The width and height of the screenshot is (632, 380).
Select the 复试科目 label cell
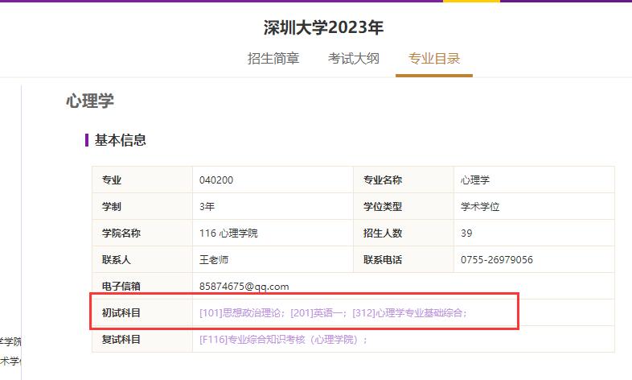pyautogui.click(x=142, y=339)
